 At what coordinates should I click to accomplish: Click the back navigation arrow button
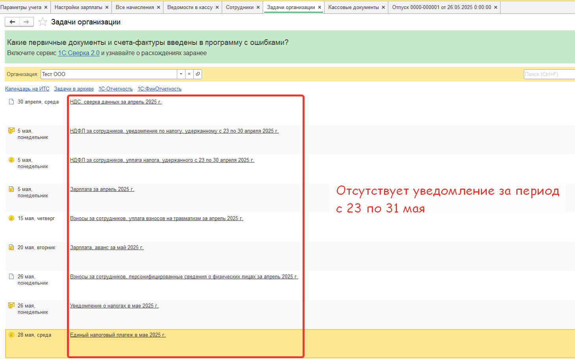(x=12, y=22)
